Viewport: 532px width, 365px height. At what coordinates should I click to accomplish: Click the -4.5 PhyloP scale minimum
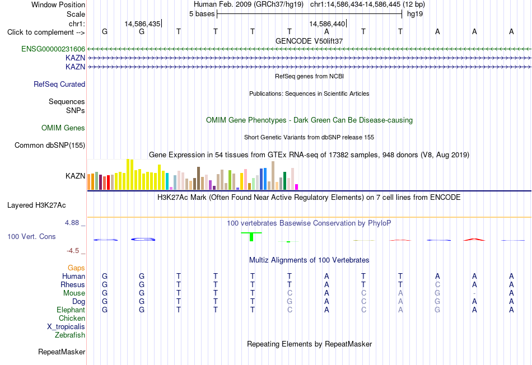pyautogui.click(x=73, y=251)
